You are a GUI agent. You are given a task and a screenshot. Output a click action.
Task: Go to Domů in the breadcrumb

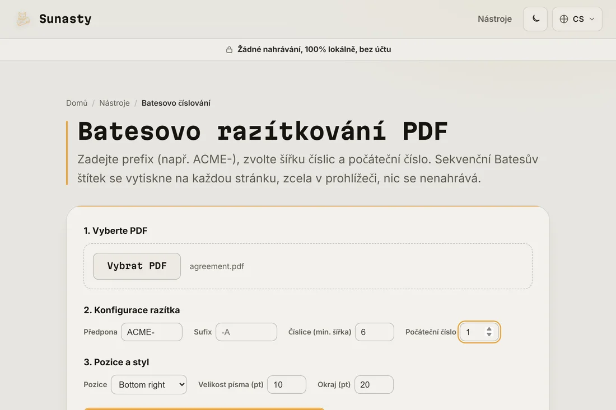77,103
